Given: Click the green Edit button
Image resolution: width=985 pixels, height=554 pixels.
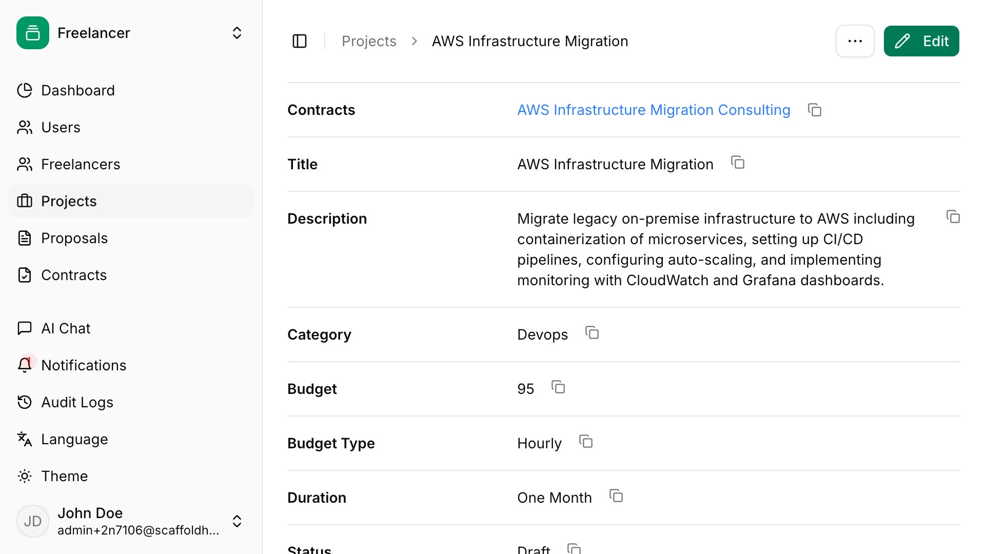Looking at the screenshot, I should tap(921, 41).
